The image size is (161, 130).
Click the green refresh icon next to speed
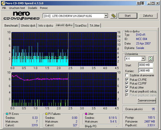coord(150,58)
